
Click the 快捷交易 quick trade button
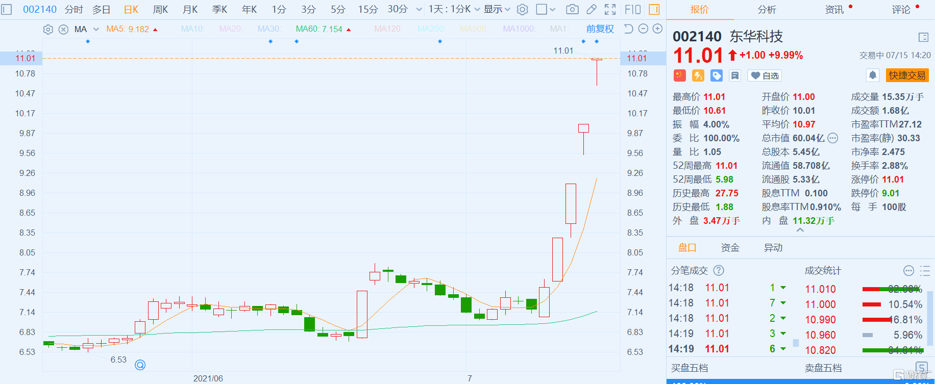coord(907,75)
